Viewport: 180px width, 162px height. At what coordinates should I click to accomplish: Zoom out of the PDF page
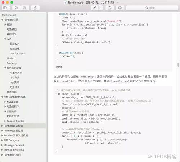pyautogui.click(x=17, y=8)
